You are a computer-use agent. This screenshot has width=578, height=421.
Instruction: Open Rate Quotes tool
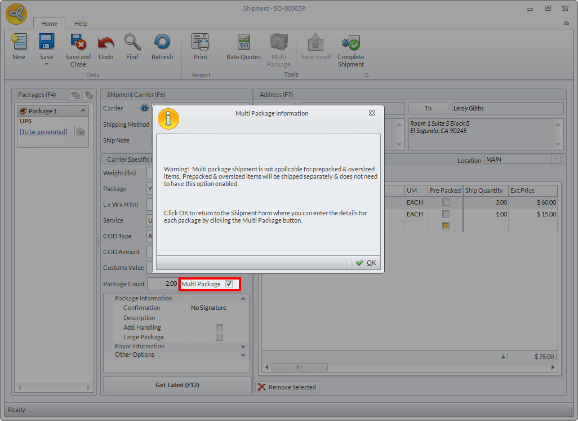click(243, 43)
